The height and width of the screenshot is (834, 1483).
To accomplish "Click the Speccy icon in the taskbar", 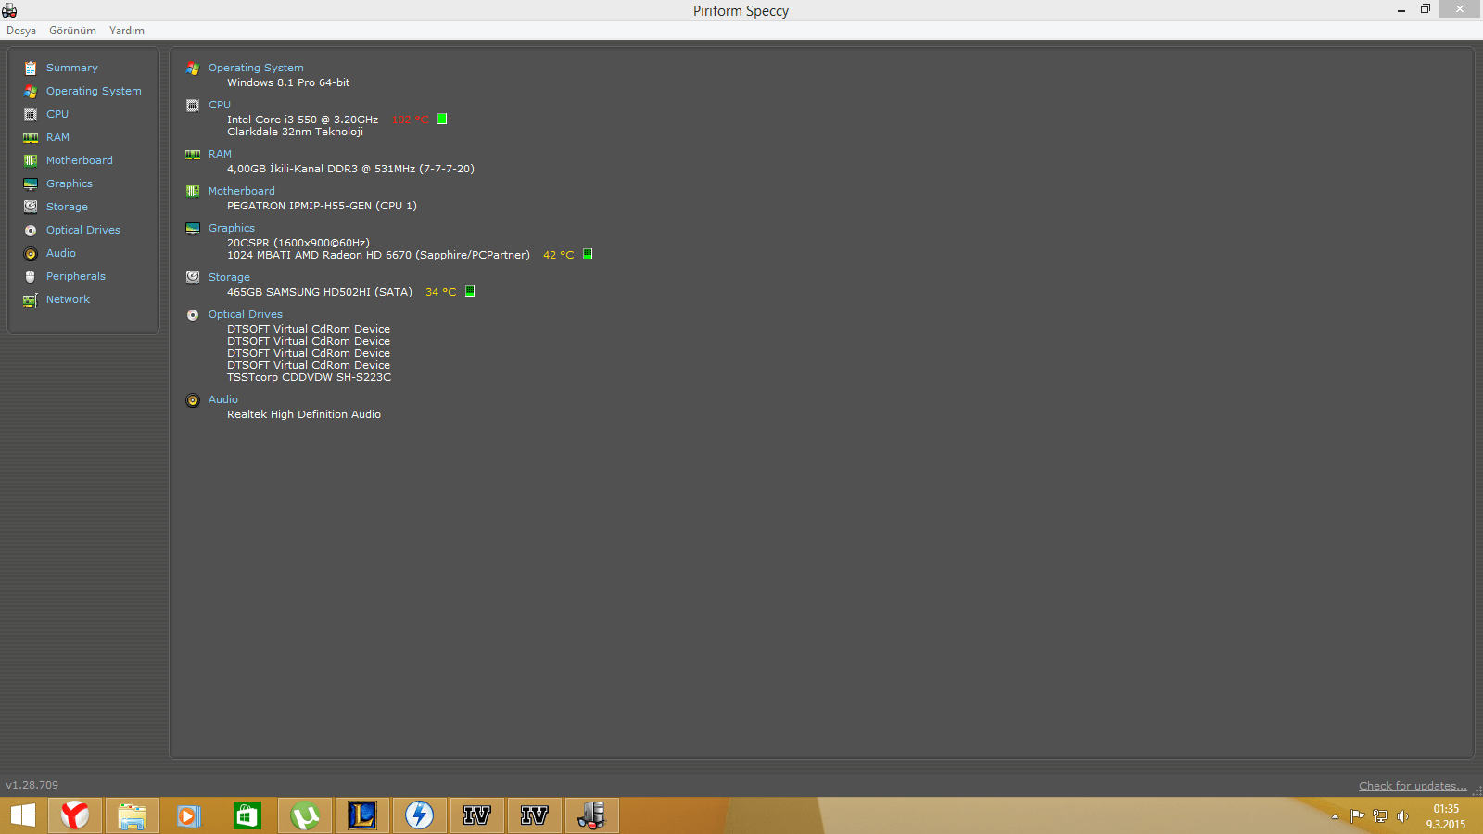I will pyautogui.click(x=591, y=815).
